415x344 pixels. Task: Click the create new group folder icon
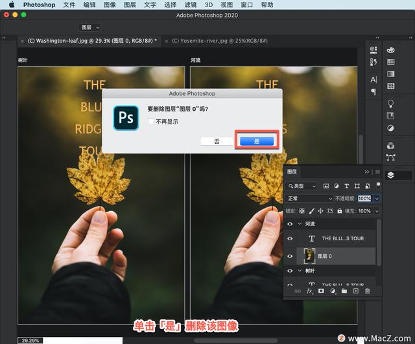344,291
